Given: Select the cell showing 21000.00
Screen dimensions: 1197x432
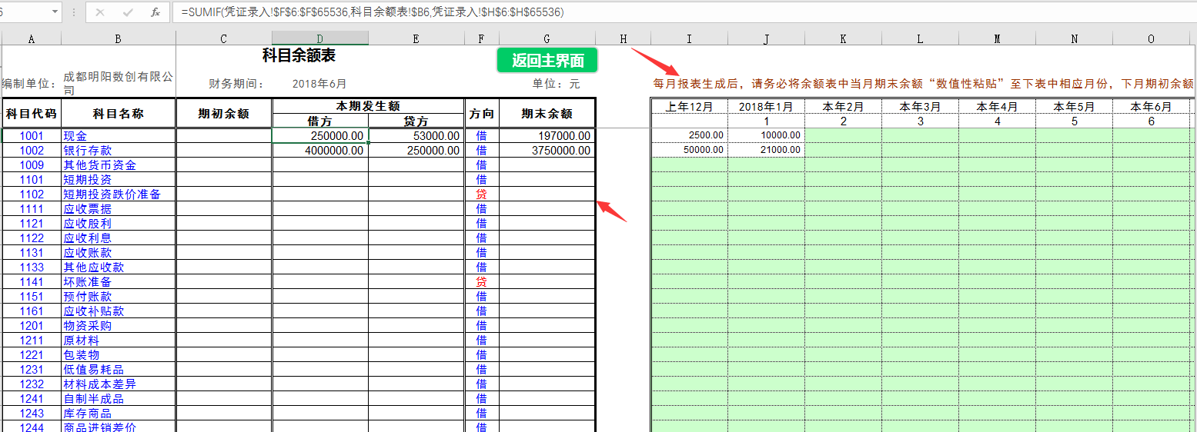Looking at the screenshot, I should [767, 150].
